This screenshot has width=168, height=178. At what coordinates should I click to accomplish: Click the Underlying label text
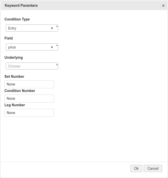[x=14, y=57]
